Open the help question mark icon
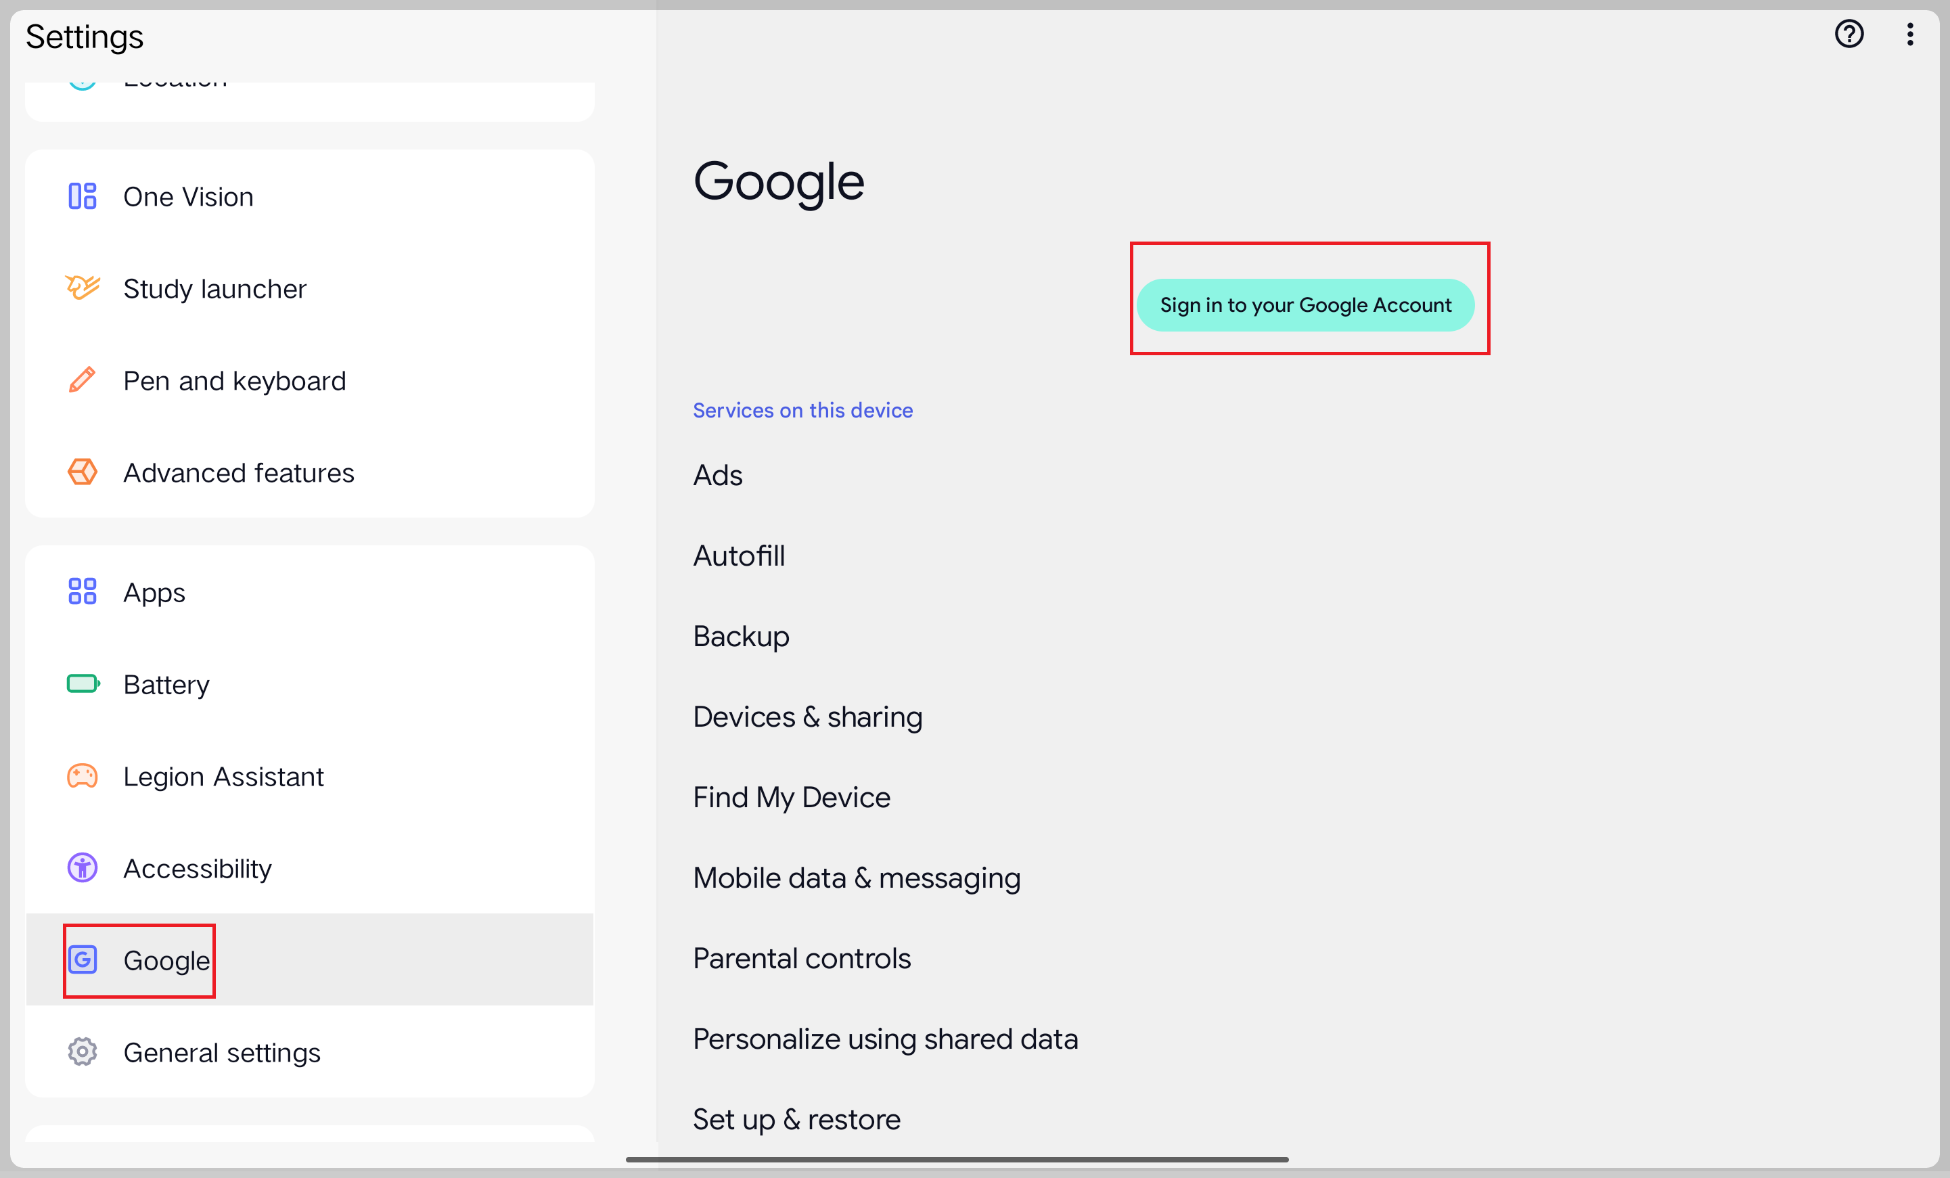Screen dimensions: 1950x1178 point(1849,35)
